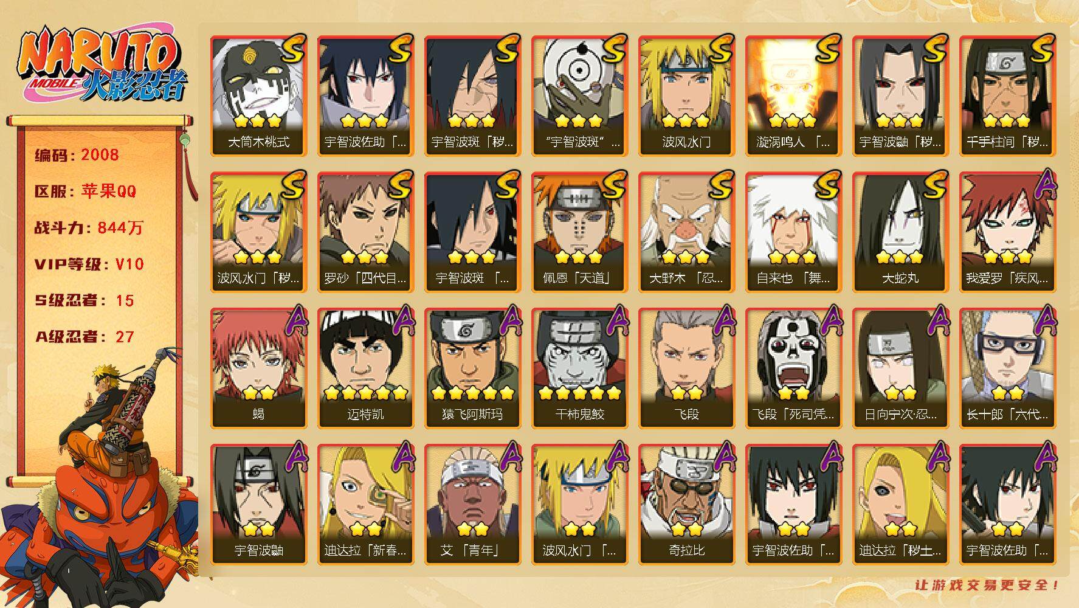Choose the 漩涡鸣人 glowing chakra card
This screenshot has height=608, width=1079.
point(793,96)
